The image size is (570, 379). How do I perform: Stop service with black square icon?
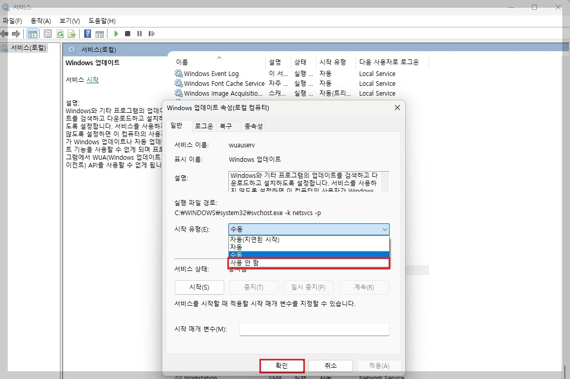(128, 34)
